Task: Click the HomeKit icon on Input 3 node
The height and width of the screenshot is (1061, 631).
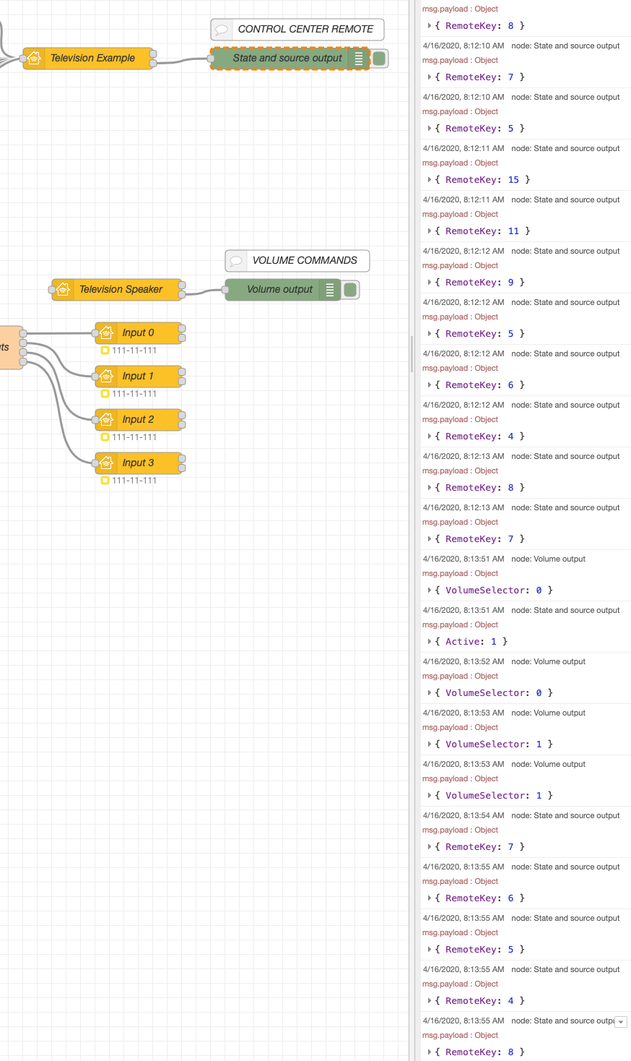Action: 106,463
